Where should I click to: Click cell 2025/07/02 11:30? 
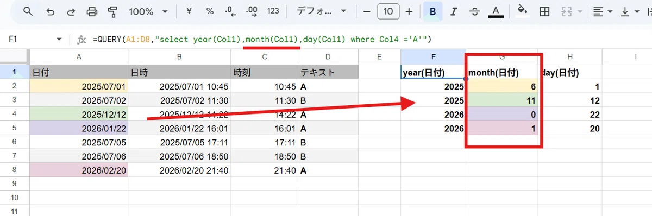(x=179, y=100)
